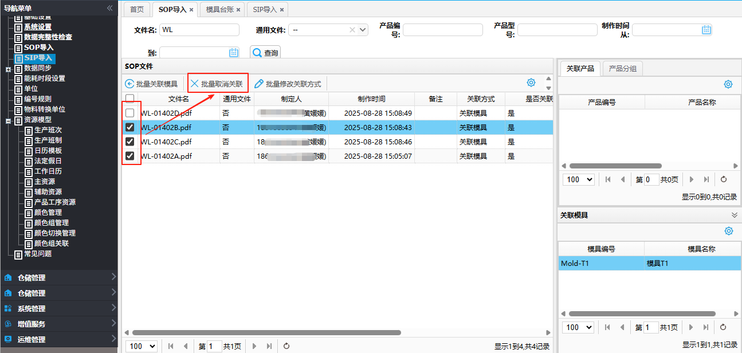The width and height of the screenshot is (742, 353).
Task: Click the 批量取消关联 button
Action: click(217, 84)
